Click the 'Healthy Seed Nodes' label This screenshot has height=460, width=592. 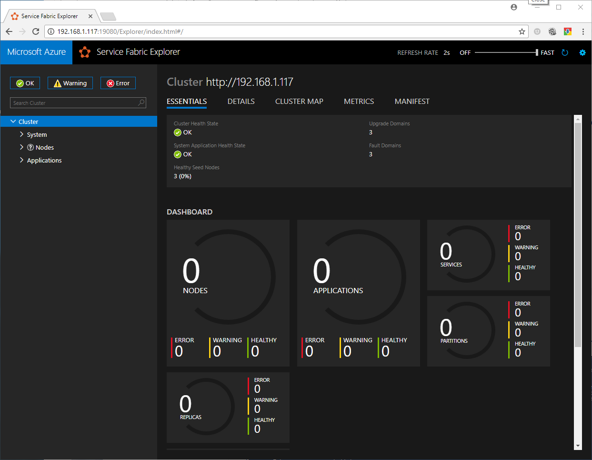pyautogui.click(x=197, y=167)
